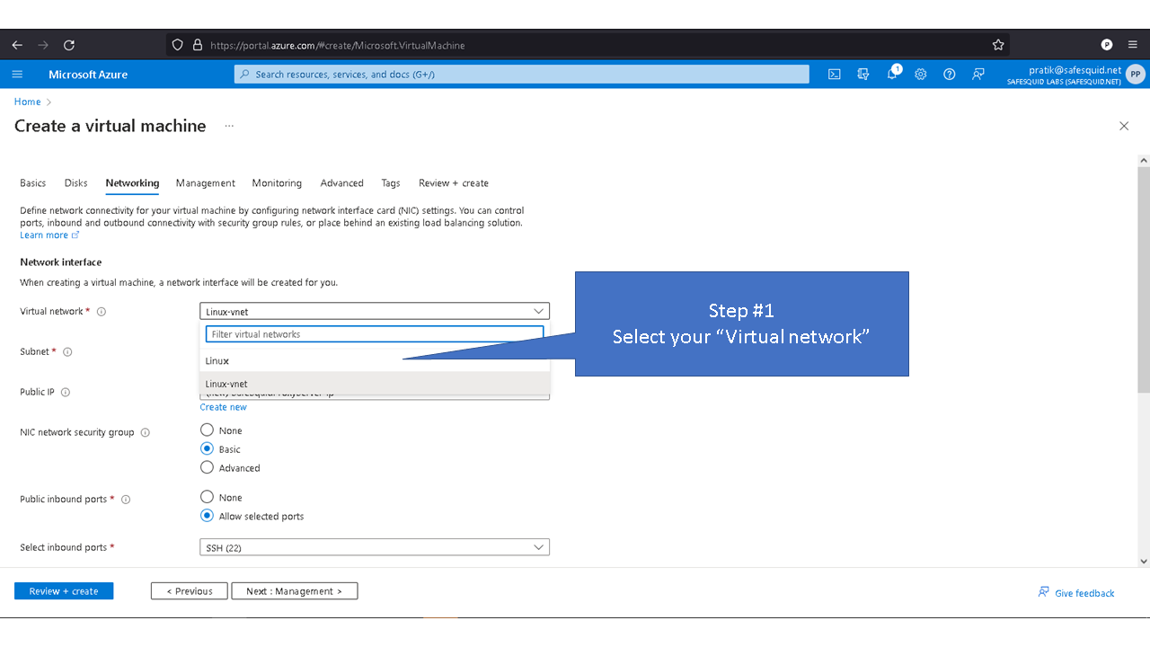Show info for Virtual network field
The width and height of the screenshot is (1150, 647).
coord(102,312)
